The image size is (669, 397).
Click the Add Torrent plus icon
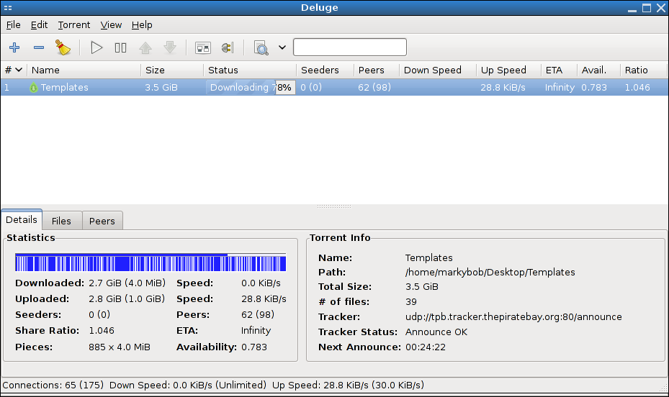(14, 48)
